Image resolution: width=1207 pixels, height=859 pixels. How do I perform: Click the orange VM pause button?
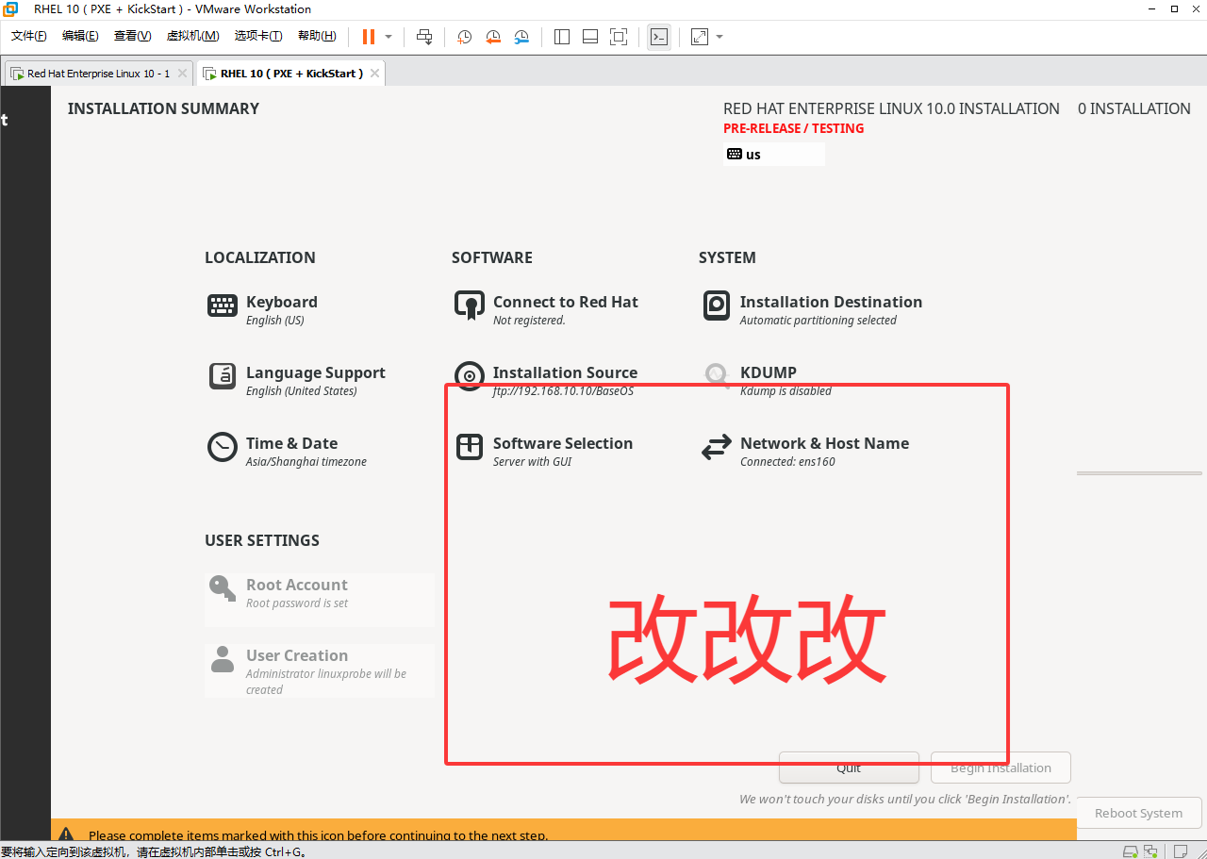coord(368,37)
